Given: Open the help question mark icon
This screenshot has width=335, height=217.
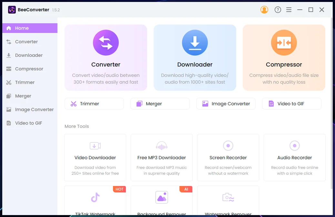Looking at the screenshot, I should tap(278, 10).
